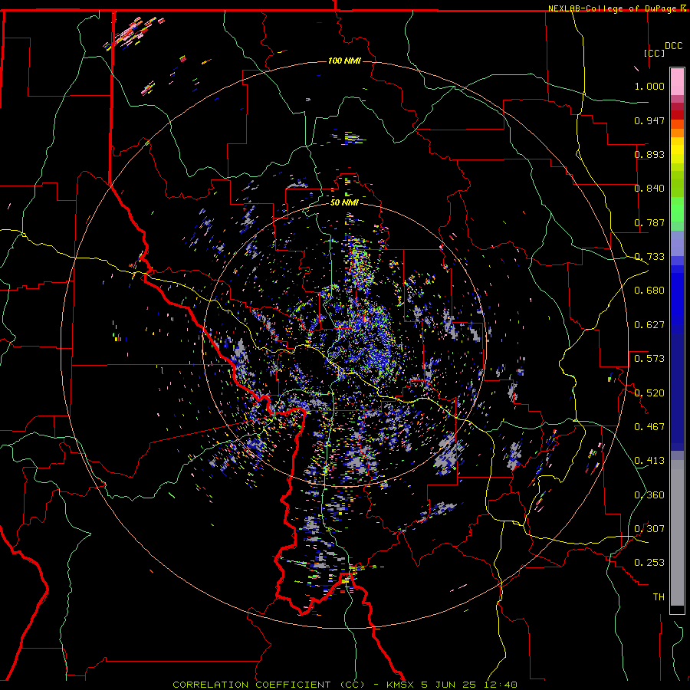Screen dimensions: 690x690
Task: Click the 50 NMI range ring label
Action: [x=344, y=202]
